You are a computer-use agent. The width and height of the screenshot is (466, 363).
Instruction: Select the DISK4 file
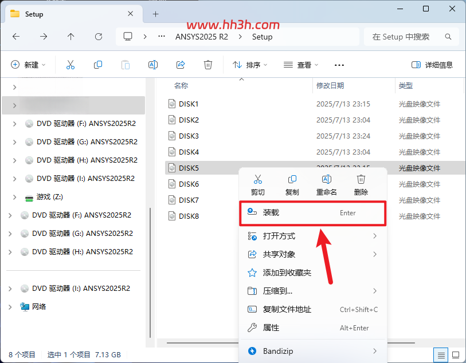click(189, 152)
